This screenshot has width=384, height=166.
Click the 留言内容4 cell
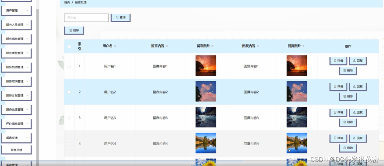160,144
